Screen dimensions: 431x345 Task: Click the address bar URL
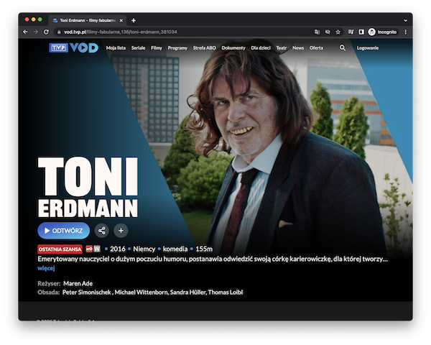[x=121, y=32]
